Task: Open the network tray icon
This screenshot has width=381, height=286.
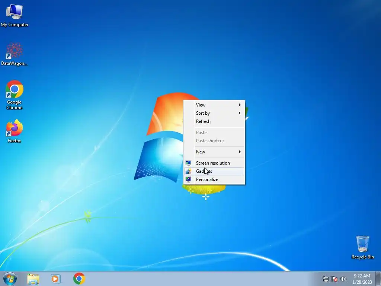Action: [325, 279]
